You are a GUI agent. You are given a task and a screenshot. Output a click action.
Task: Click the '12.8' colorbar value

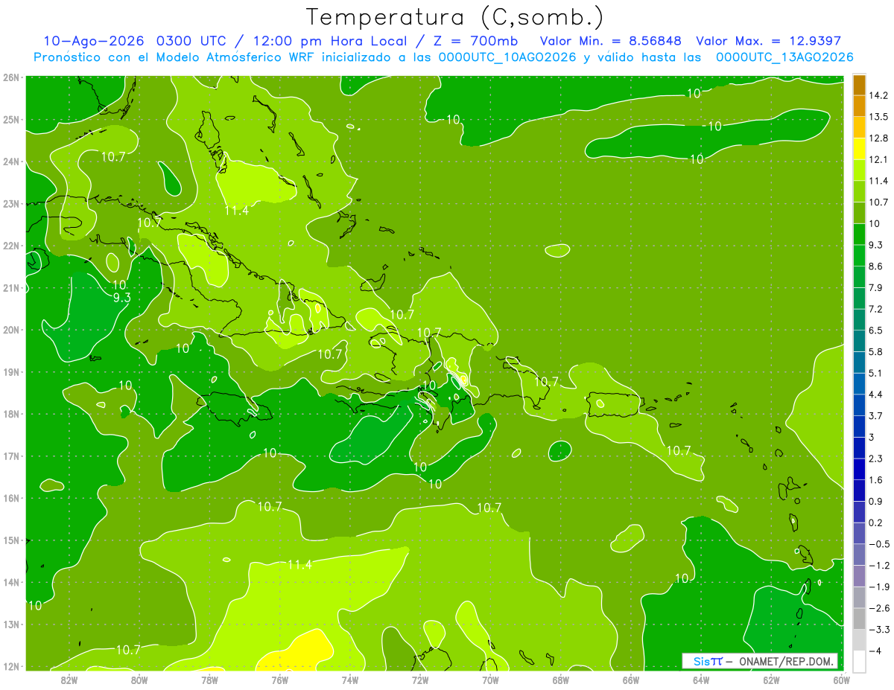[878, 138]
